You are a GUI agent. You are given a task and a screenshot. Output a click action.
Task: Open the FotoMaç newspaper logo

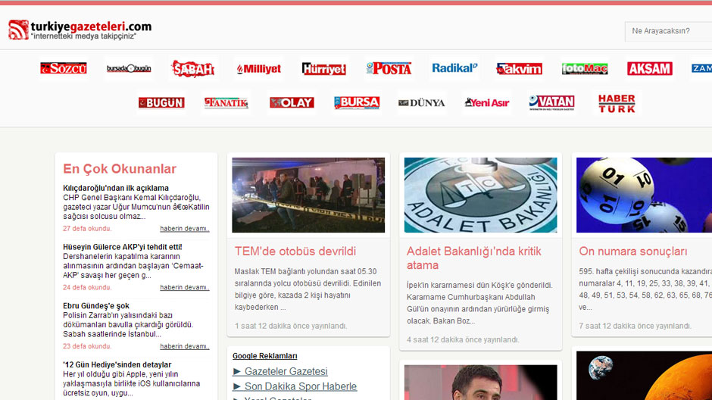click(585, 68)
